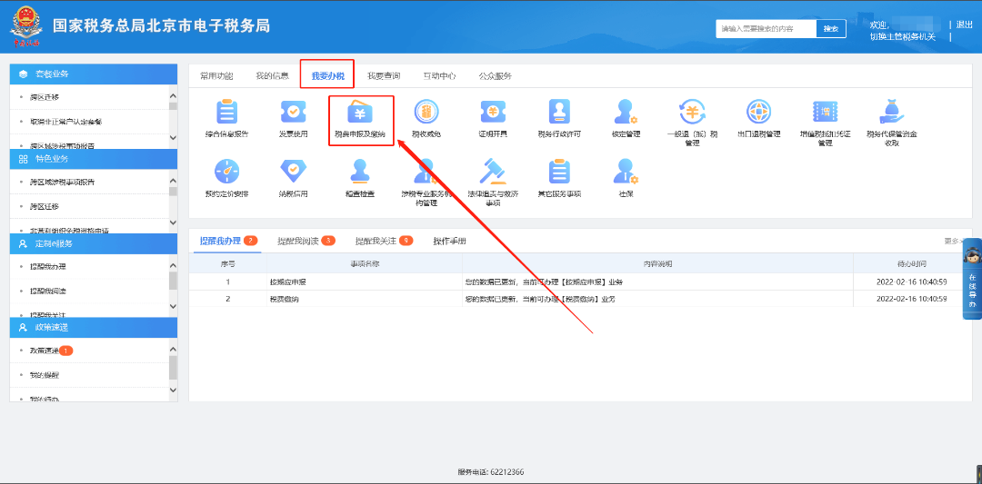Open the 纳税信用 diamond icon

coord(293,172)
